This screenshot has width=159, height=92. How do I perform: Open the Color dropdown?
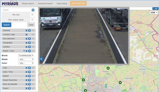pyautogui.click(x=26, y=63)
